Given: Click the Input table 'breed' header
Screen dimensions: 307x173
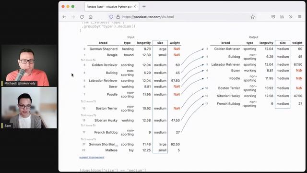Looking at the screenshot, I should click(103, 43).
